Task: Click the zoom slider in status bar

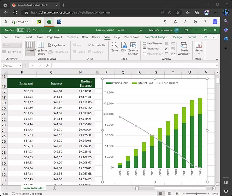Action: (196, 193)
